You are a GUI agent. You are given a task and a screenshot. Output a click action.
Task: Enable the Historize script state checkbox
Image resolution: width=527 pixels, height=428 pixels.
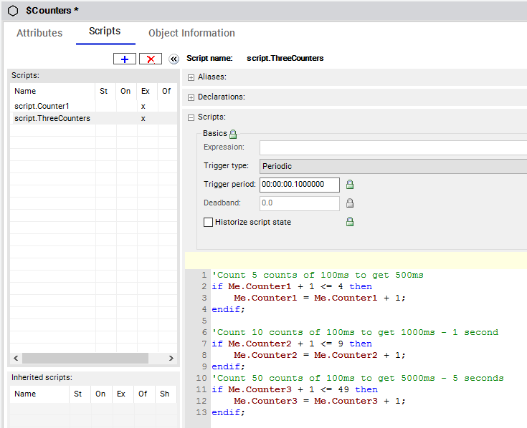(209, 222)
